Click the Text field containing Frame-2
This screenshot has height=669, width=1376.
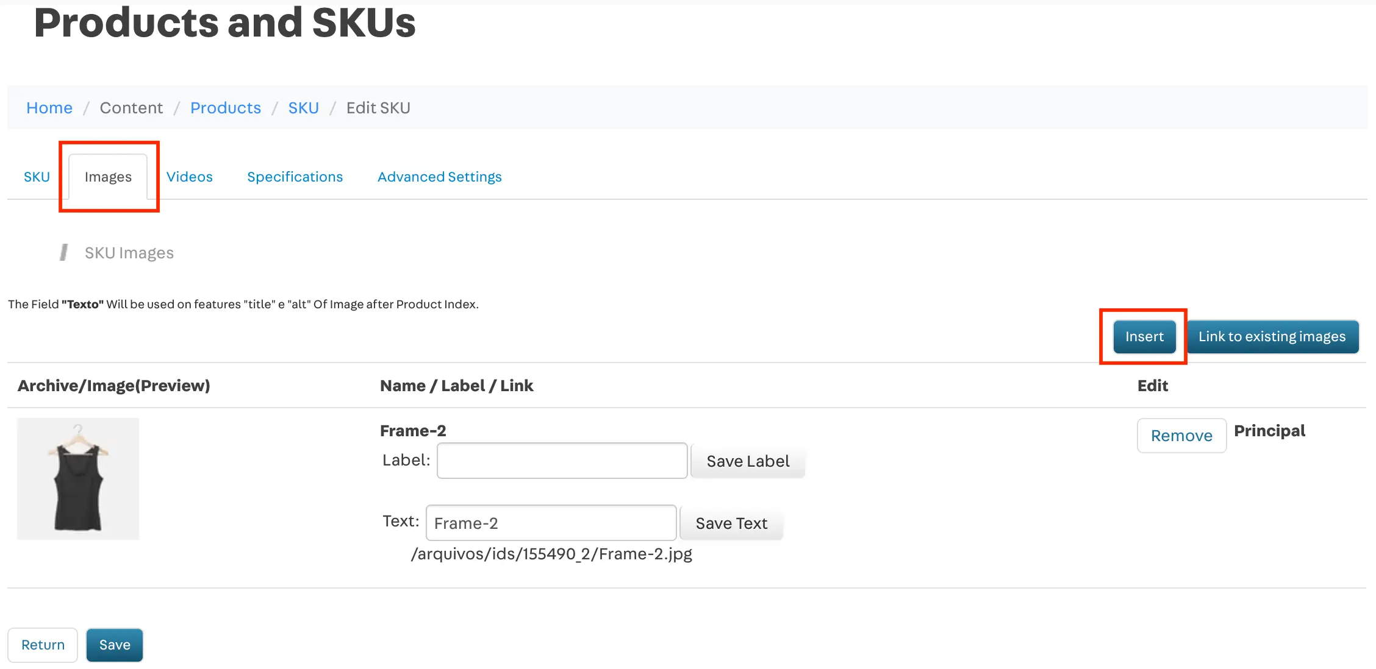551,523
